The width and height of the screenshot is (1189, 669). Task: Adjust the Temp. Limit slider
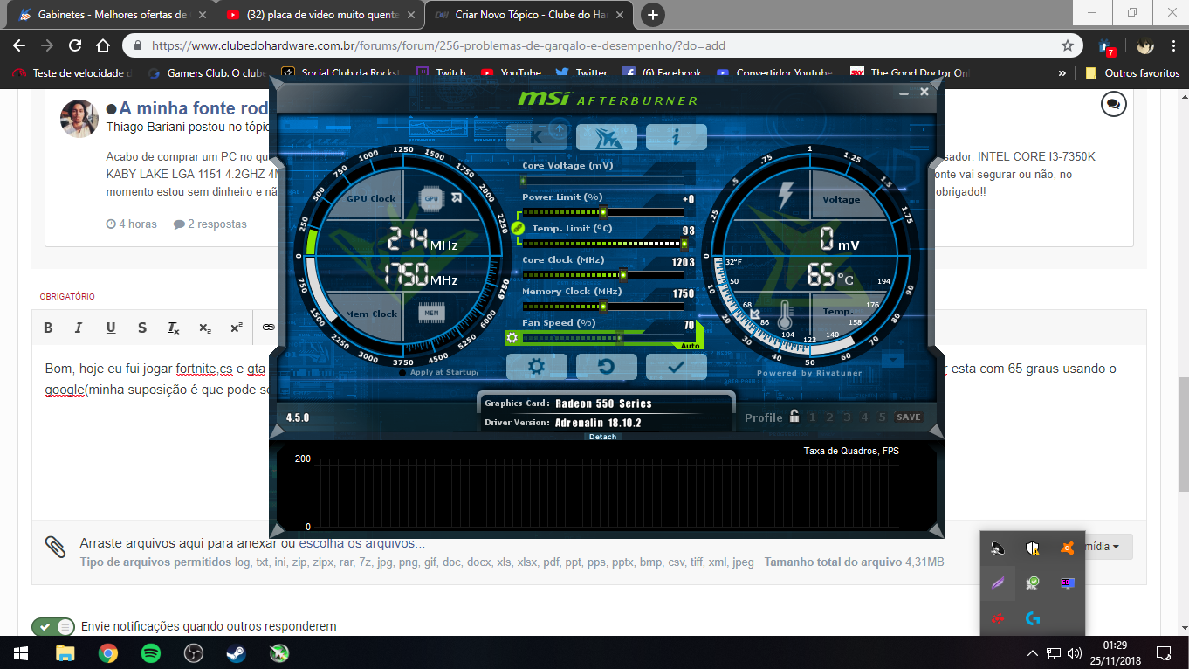tap(603, 244)
